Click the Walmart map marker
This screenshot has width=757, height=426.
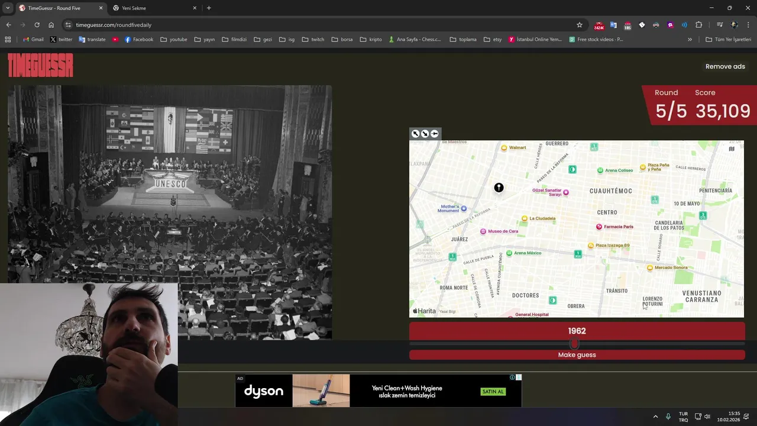504,148
